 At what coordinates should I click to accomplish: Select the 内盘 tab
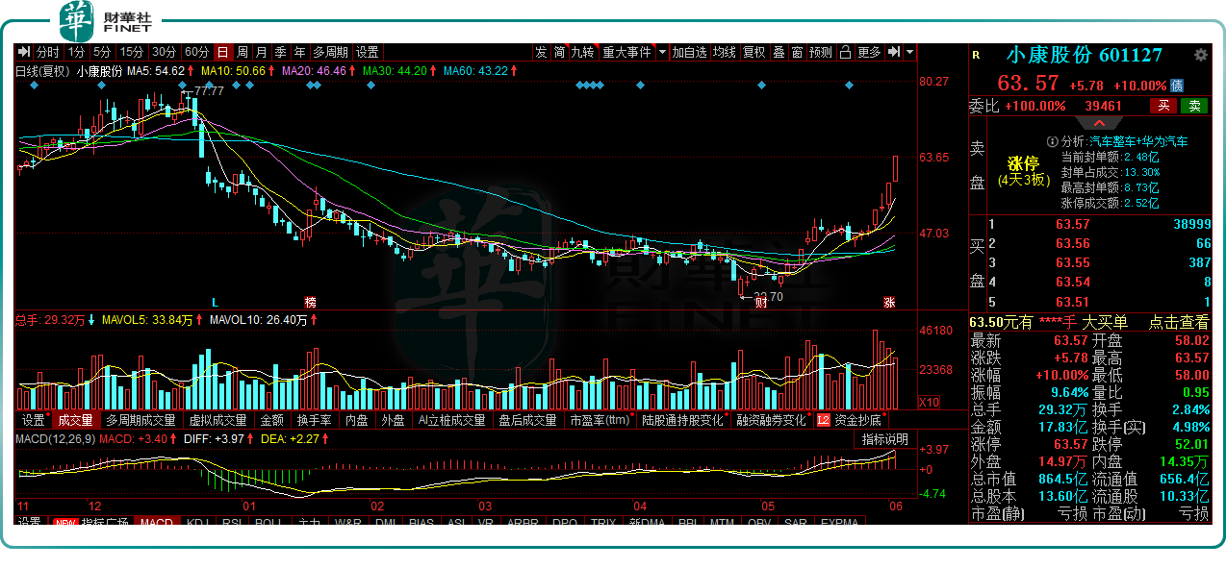pyautogui.click(x=357, y=420)
